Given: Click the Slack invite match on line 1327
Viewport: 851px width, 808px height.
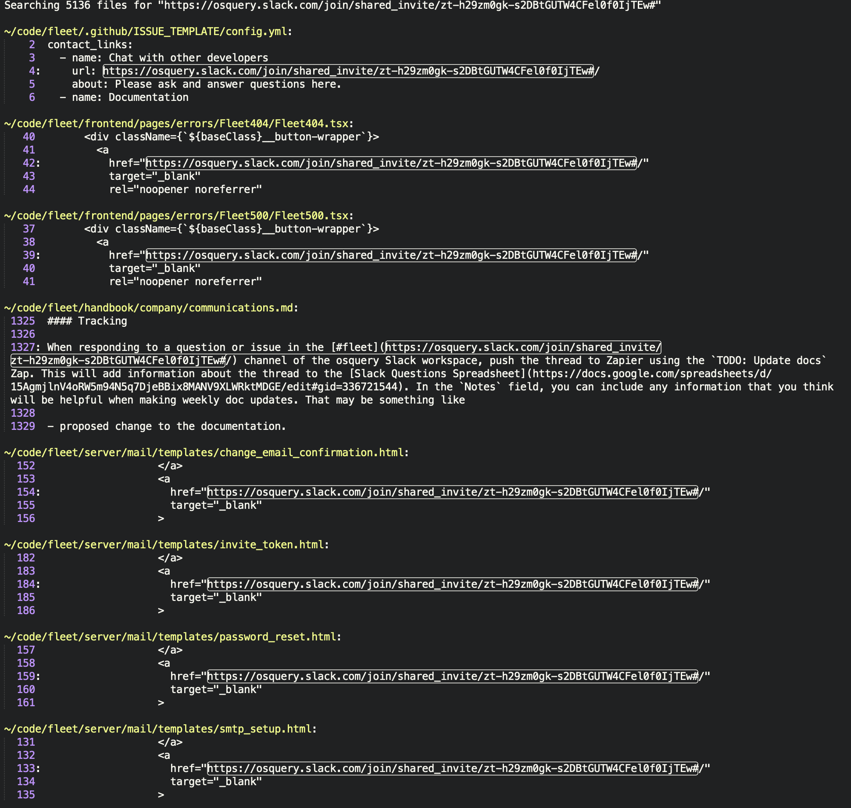Looking at the screenshot, I should tap(522, 347).
